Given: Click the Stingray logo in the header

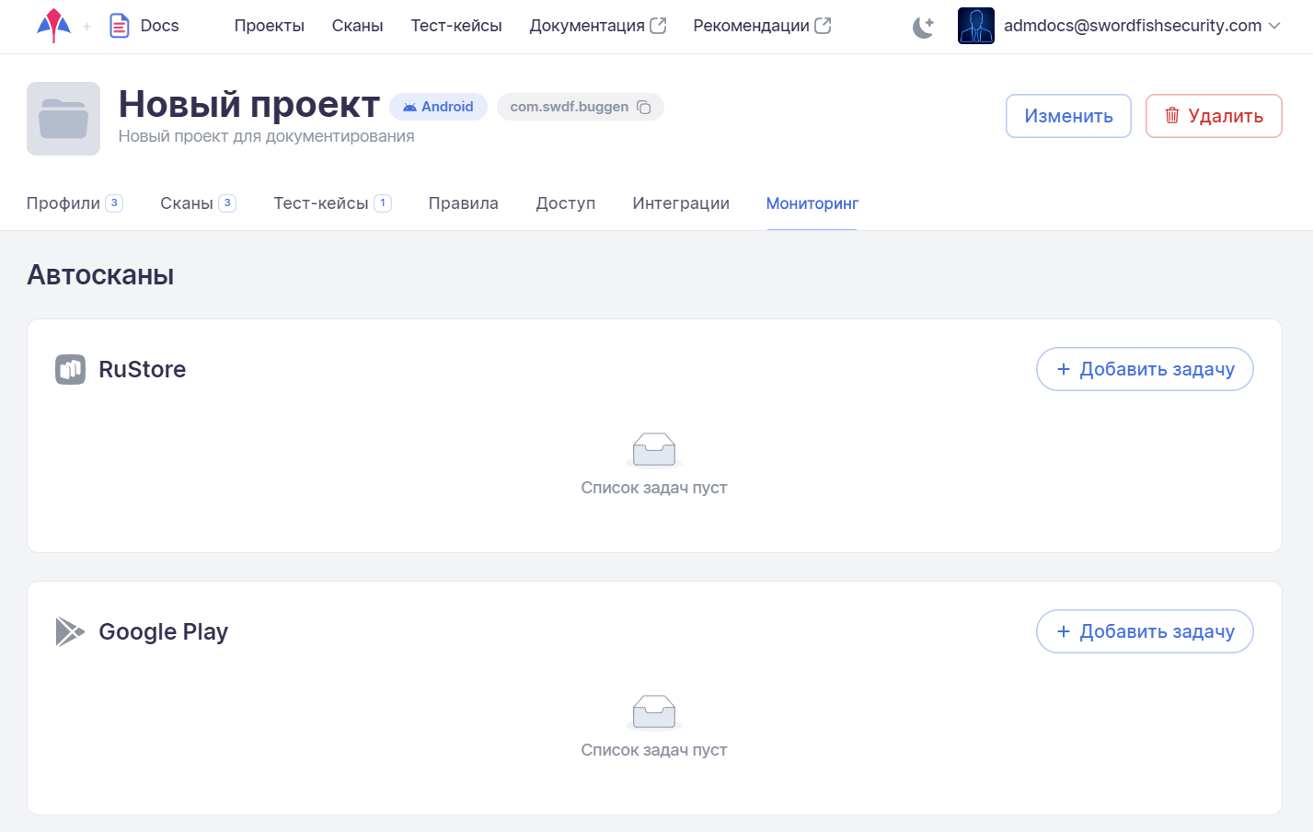Looking at the screenshot, I should [x=53, y=26].
